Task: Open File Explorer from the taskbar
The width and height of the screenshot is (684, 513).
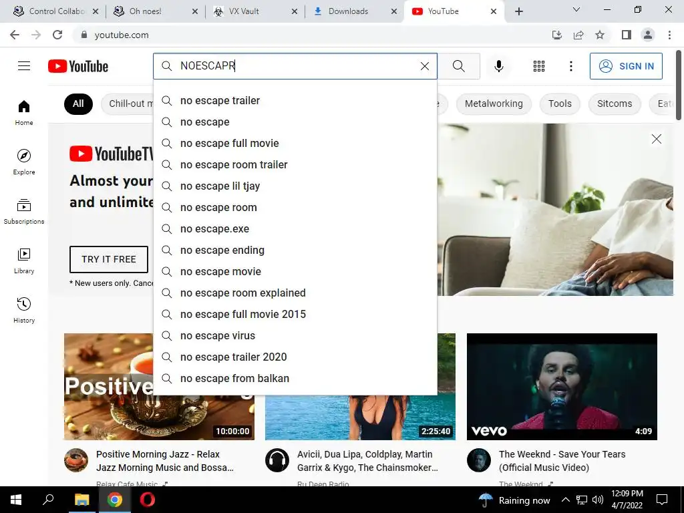Action: point(81,500)
